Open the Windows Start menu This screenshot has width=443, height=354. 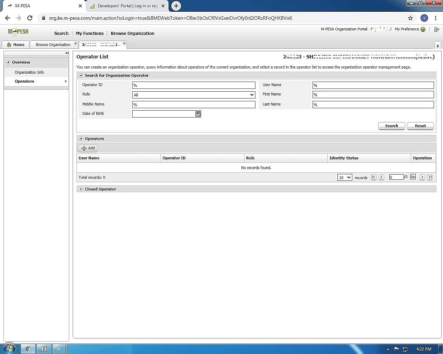click(x=9, y=348)
